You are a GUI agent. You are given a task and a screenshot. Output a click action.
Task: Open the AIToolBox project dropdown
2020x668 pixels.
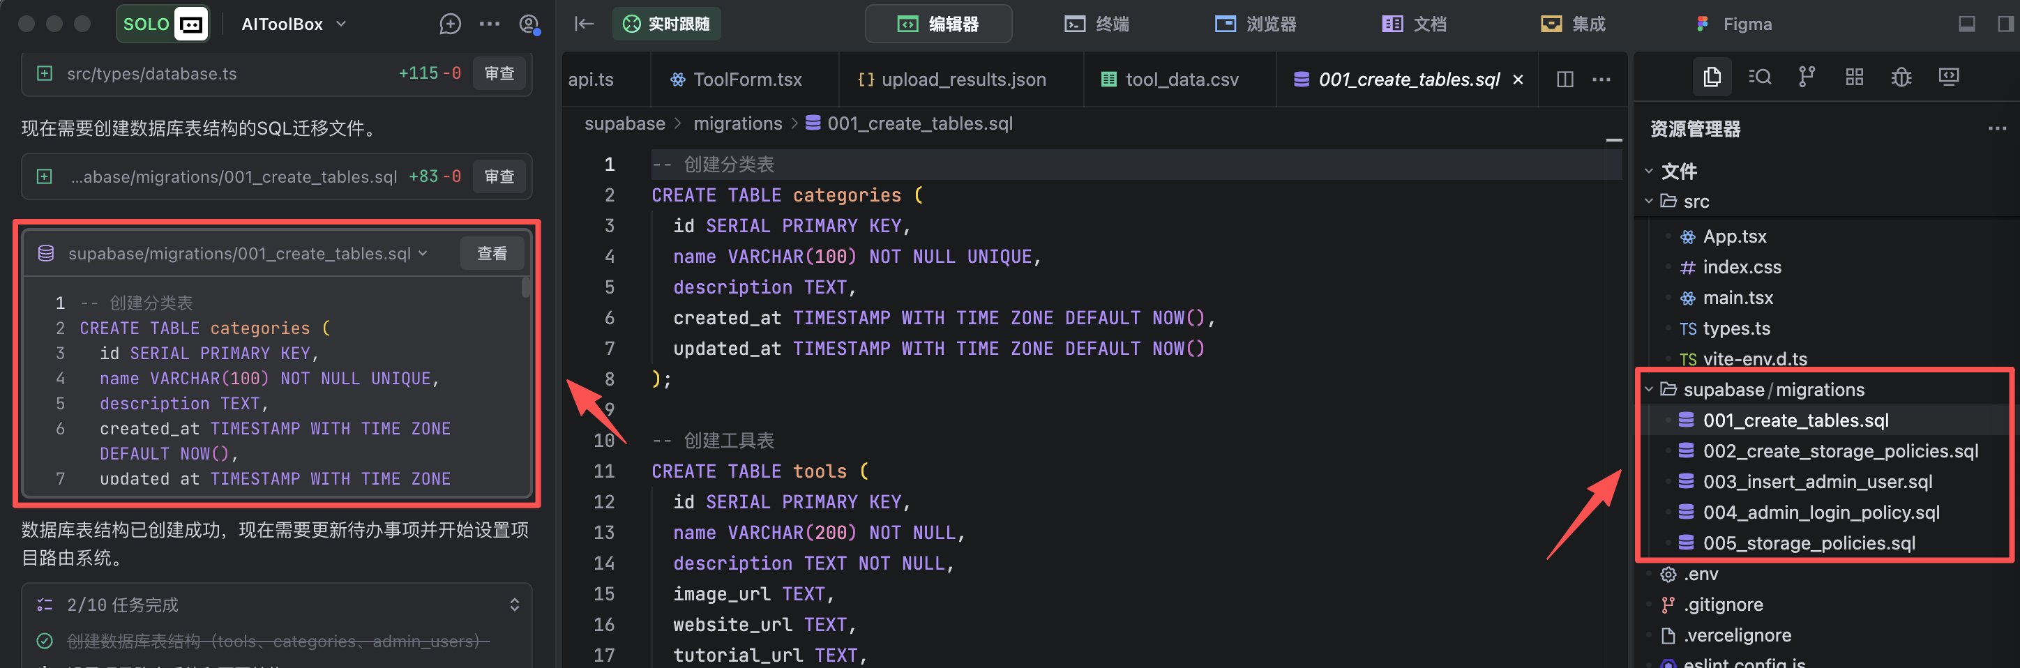click(x=293, y=24)
